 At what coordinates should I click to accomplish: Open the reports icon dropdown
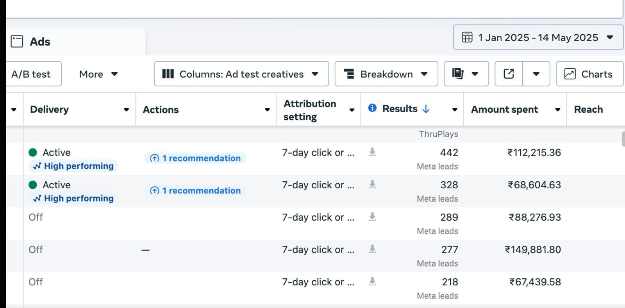coord(466,74)
